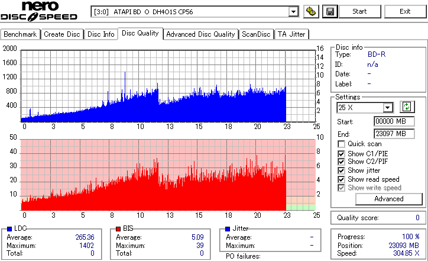Click the LDC Average value 265.36

click(x=85, y=237)
